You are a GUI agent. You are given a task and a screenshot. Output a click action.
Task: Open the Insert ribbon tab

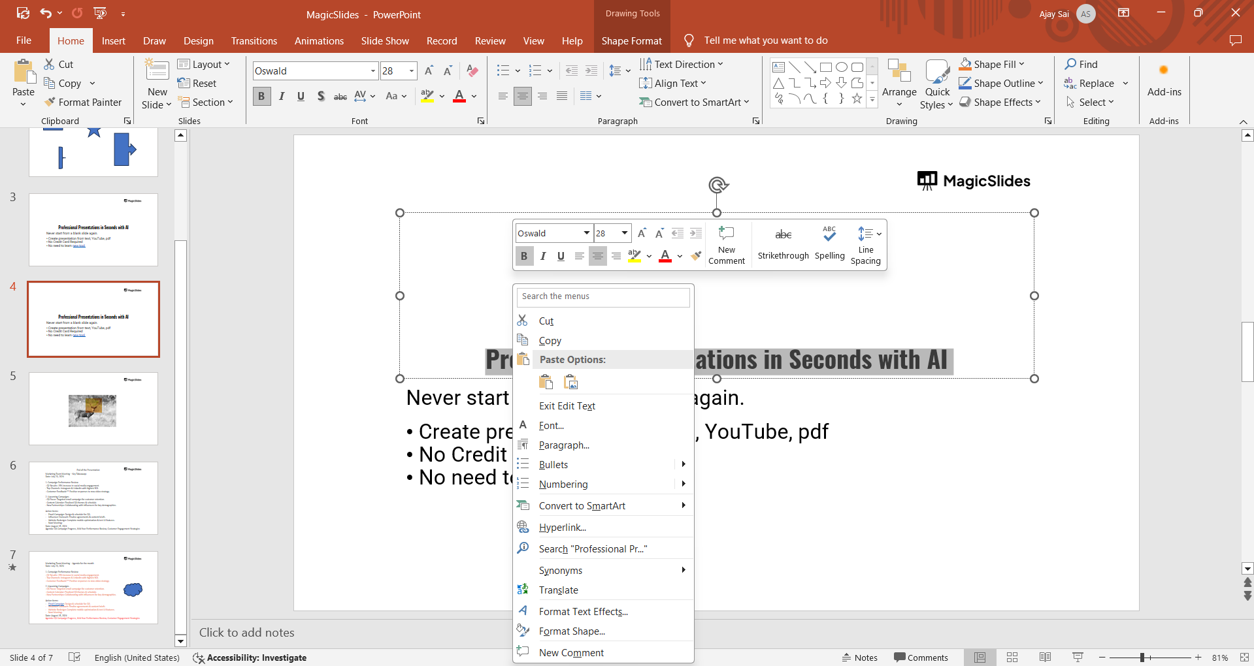114,40
